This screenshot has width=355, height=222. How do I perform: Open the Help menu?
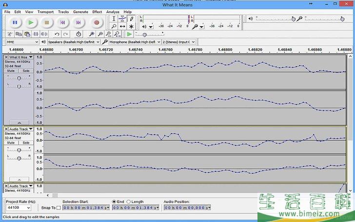[x=127, y=12]
